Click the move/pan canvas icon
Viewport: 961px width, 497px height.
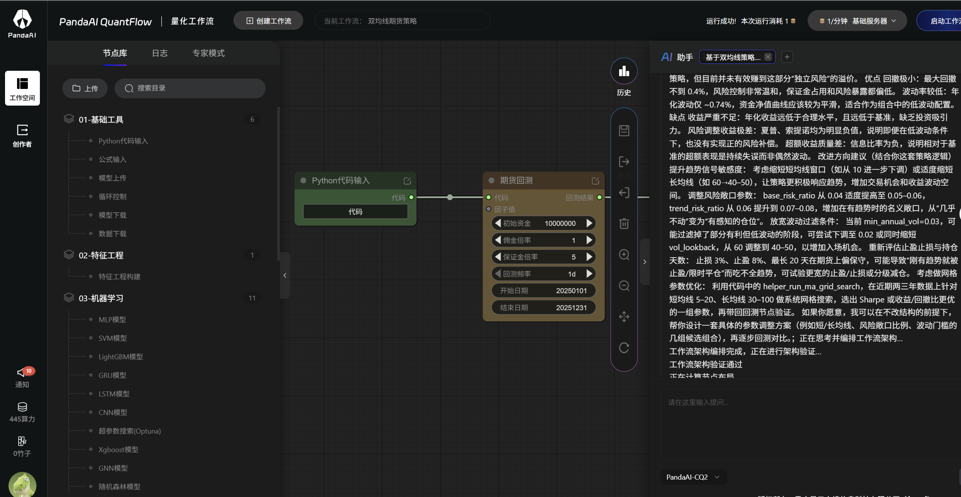[624, 317]
